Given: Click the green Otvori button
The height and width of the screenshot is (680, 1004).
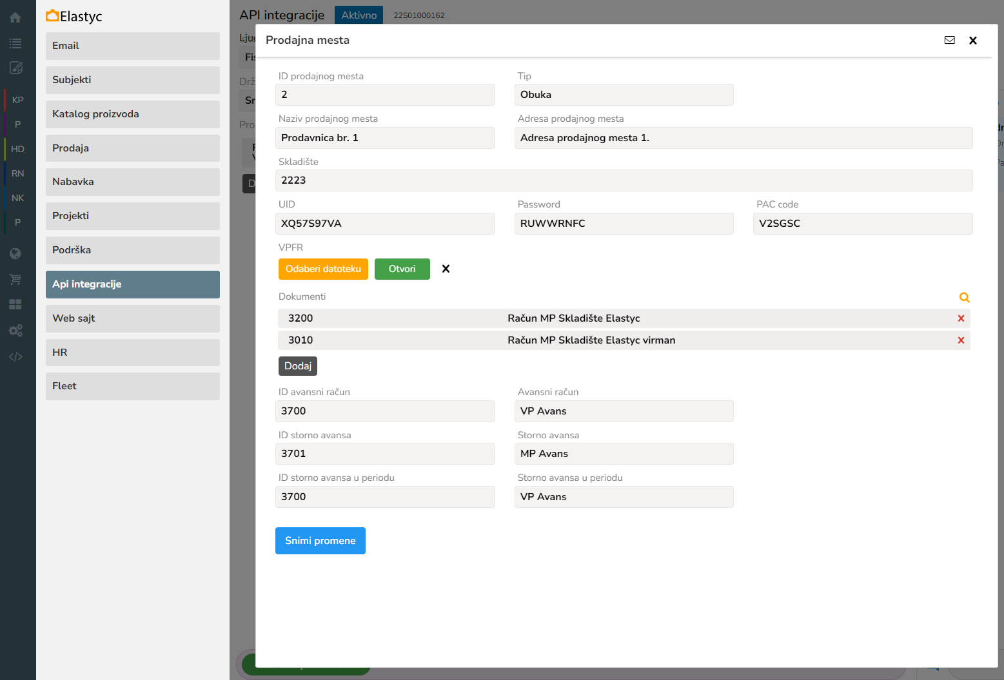Looking at the screenshot, I should [x=402, y=269].
